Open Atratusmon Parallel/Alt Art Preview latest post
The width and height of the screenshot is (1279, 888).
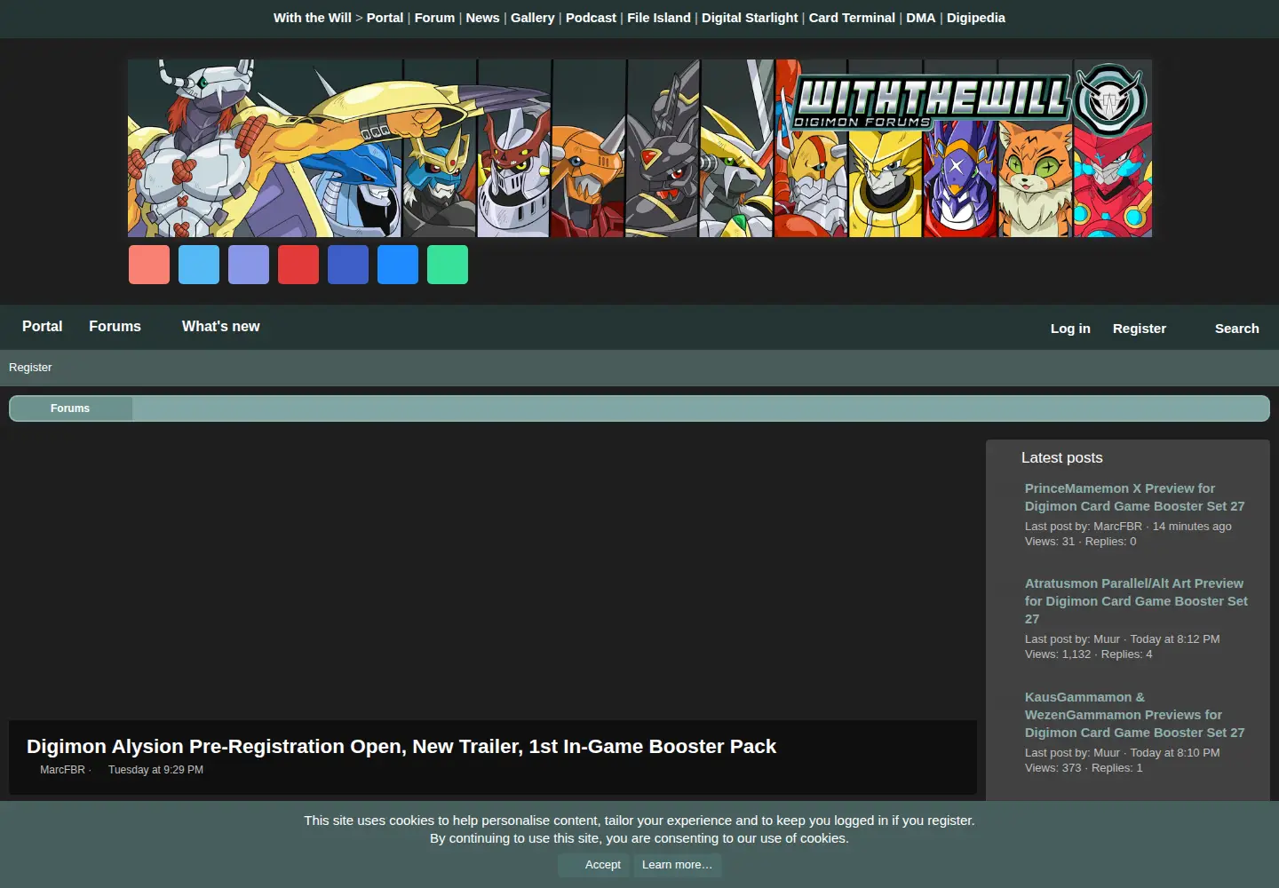point(1136,601)
